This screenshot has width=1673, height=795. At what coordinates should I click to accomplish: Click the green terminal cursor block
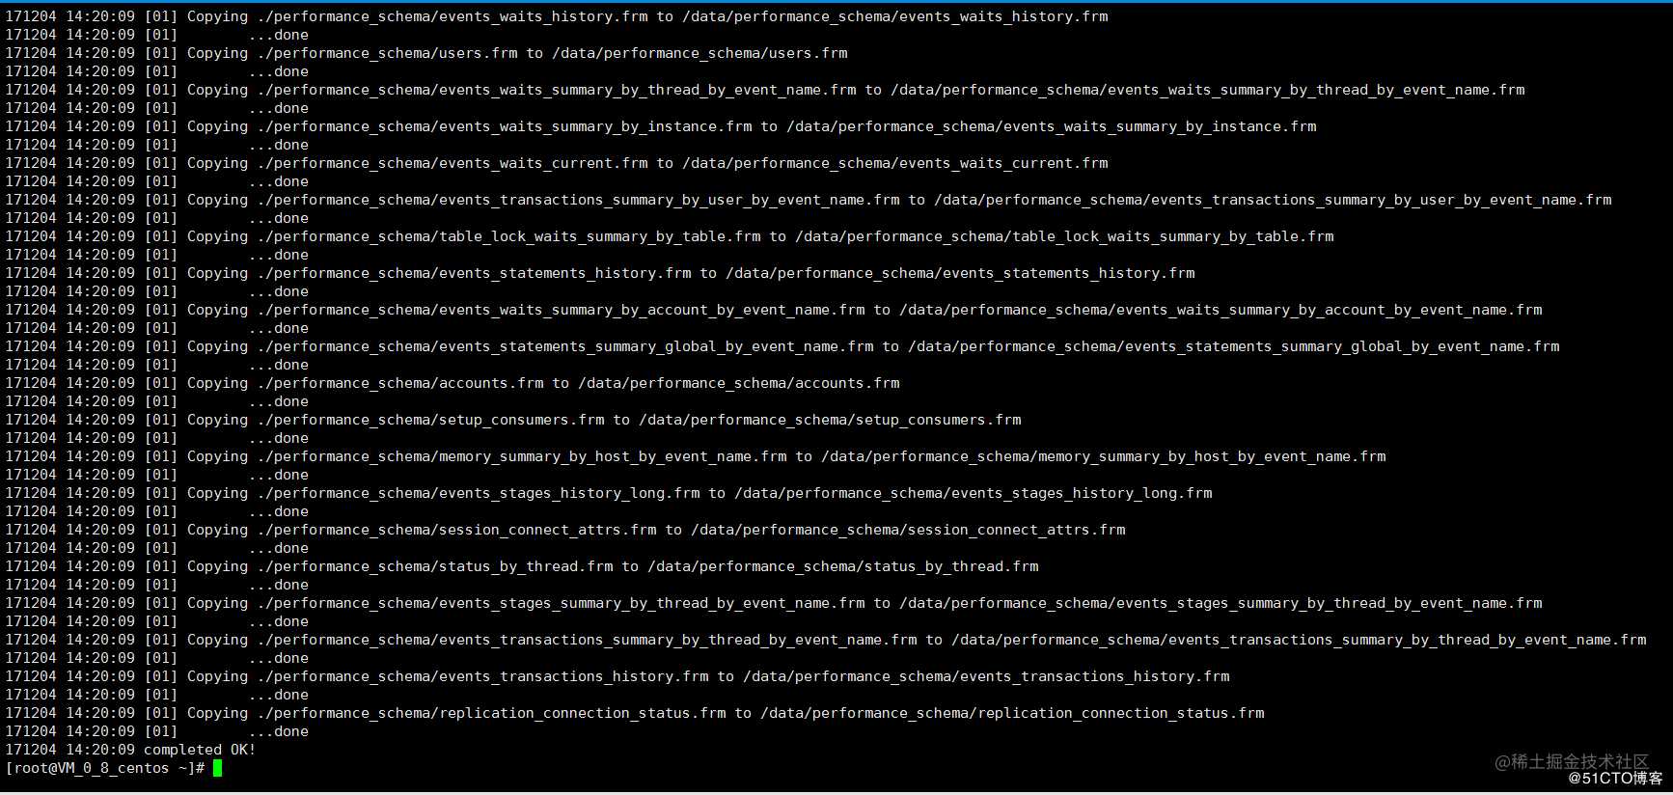coord(218,768)
